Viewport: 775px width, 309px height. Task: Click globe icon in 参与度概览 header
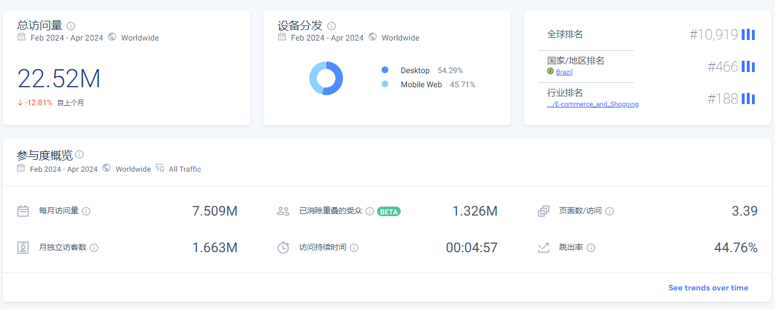coord(106,168)
